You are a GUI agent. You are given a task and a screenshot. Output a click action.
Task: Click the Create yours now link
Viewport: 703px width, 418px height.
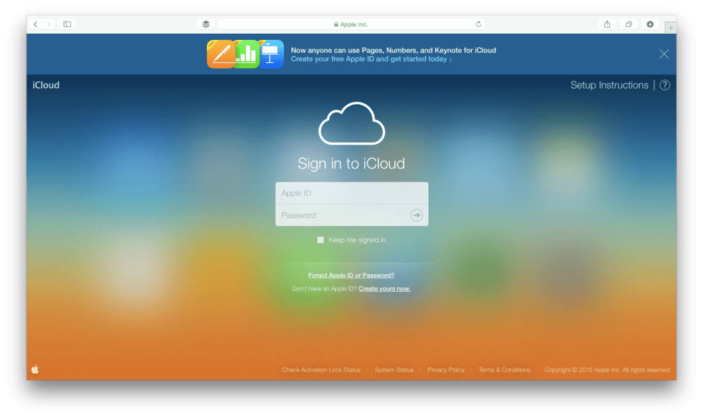pyautogui.click(x=384, y=288)
